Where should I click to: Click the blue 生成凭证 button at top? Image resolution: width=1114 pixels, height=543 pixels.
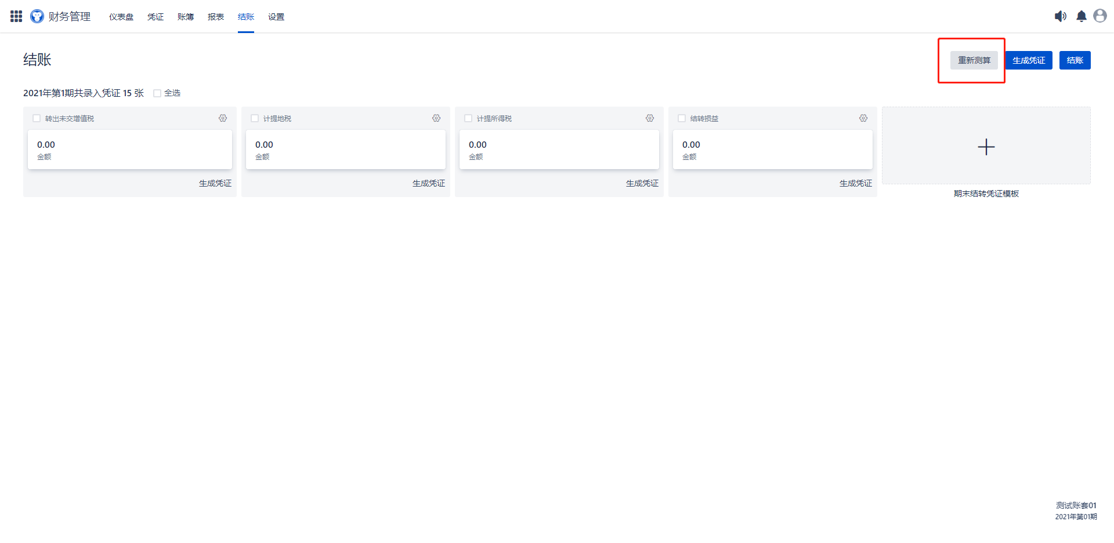[1029, 60]
